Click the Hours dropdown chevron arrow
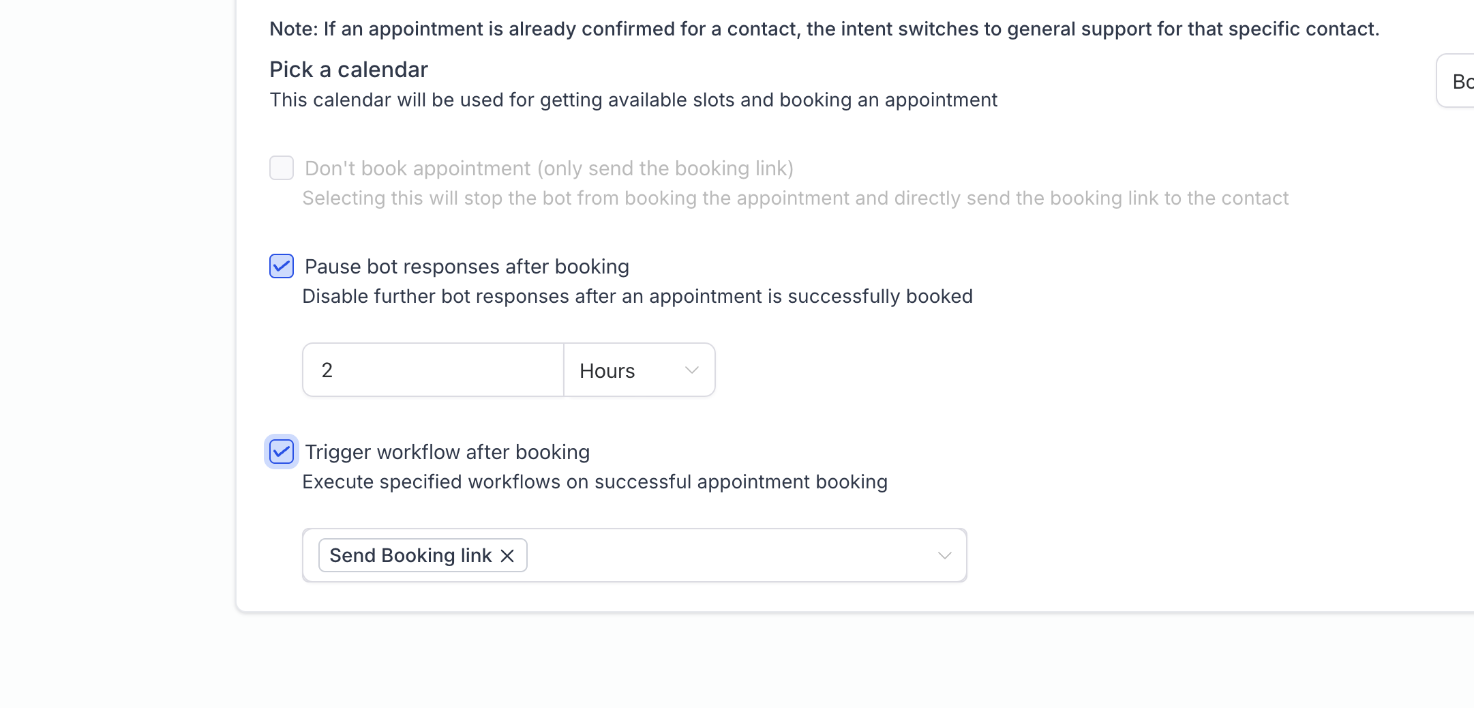The height and width of the screenshot is (708, 1474). pyautogui.click(x=691, y=370)
